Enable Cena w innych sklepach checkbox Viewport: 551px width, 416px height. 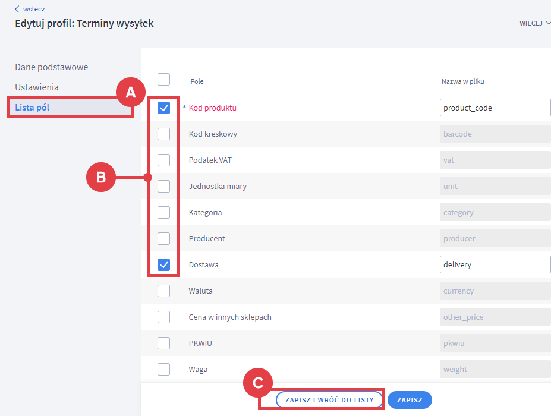[164, 317]
